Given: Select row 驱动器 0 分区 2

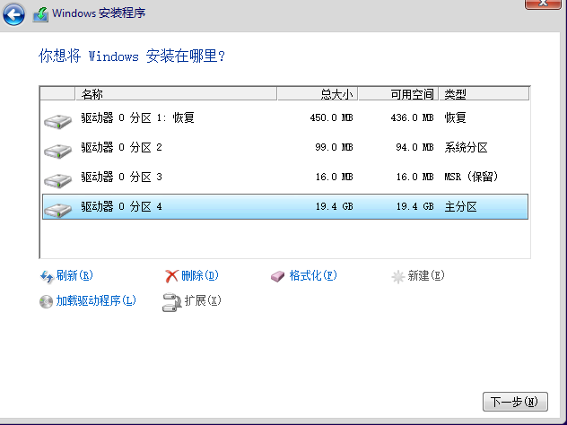Looking at the screenshot, I should click(x=285, y=148).
